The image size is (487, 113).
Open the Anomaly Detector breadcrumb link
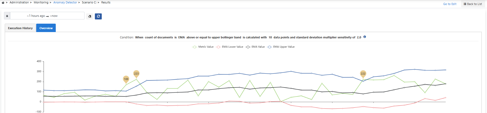[x=65, y=3]
